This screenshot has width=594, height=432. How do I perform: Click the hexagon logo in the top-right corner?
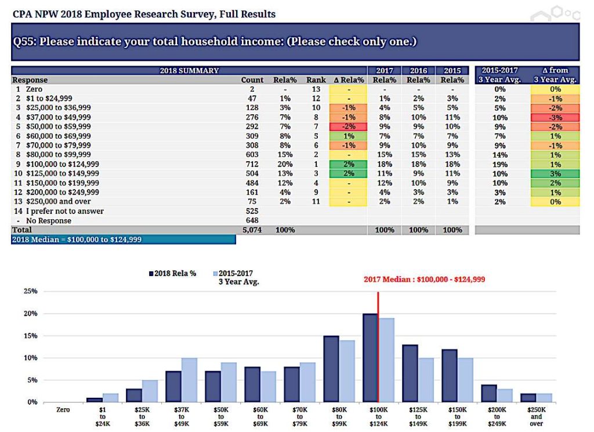click(x=564, y=13)
